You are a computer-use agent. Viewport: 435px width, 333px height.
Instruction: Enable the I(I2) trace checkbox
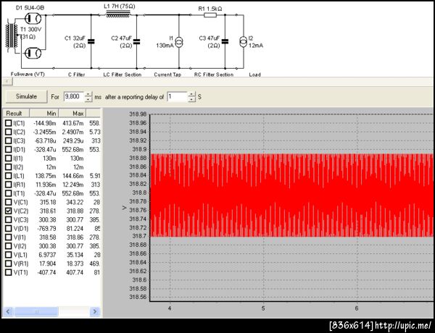[9, 167]
